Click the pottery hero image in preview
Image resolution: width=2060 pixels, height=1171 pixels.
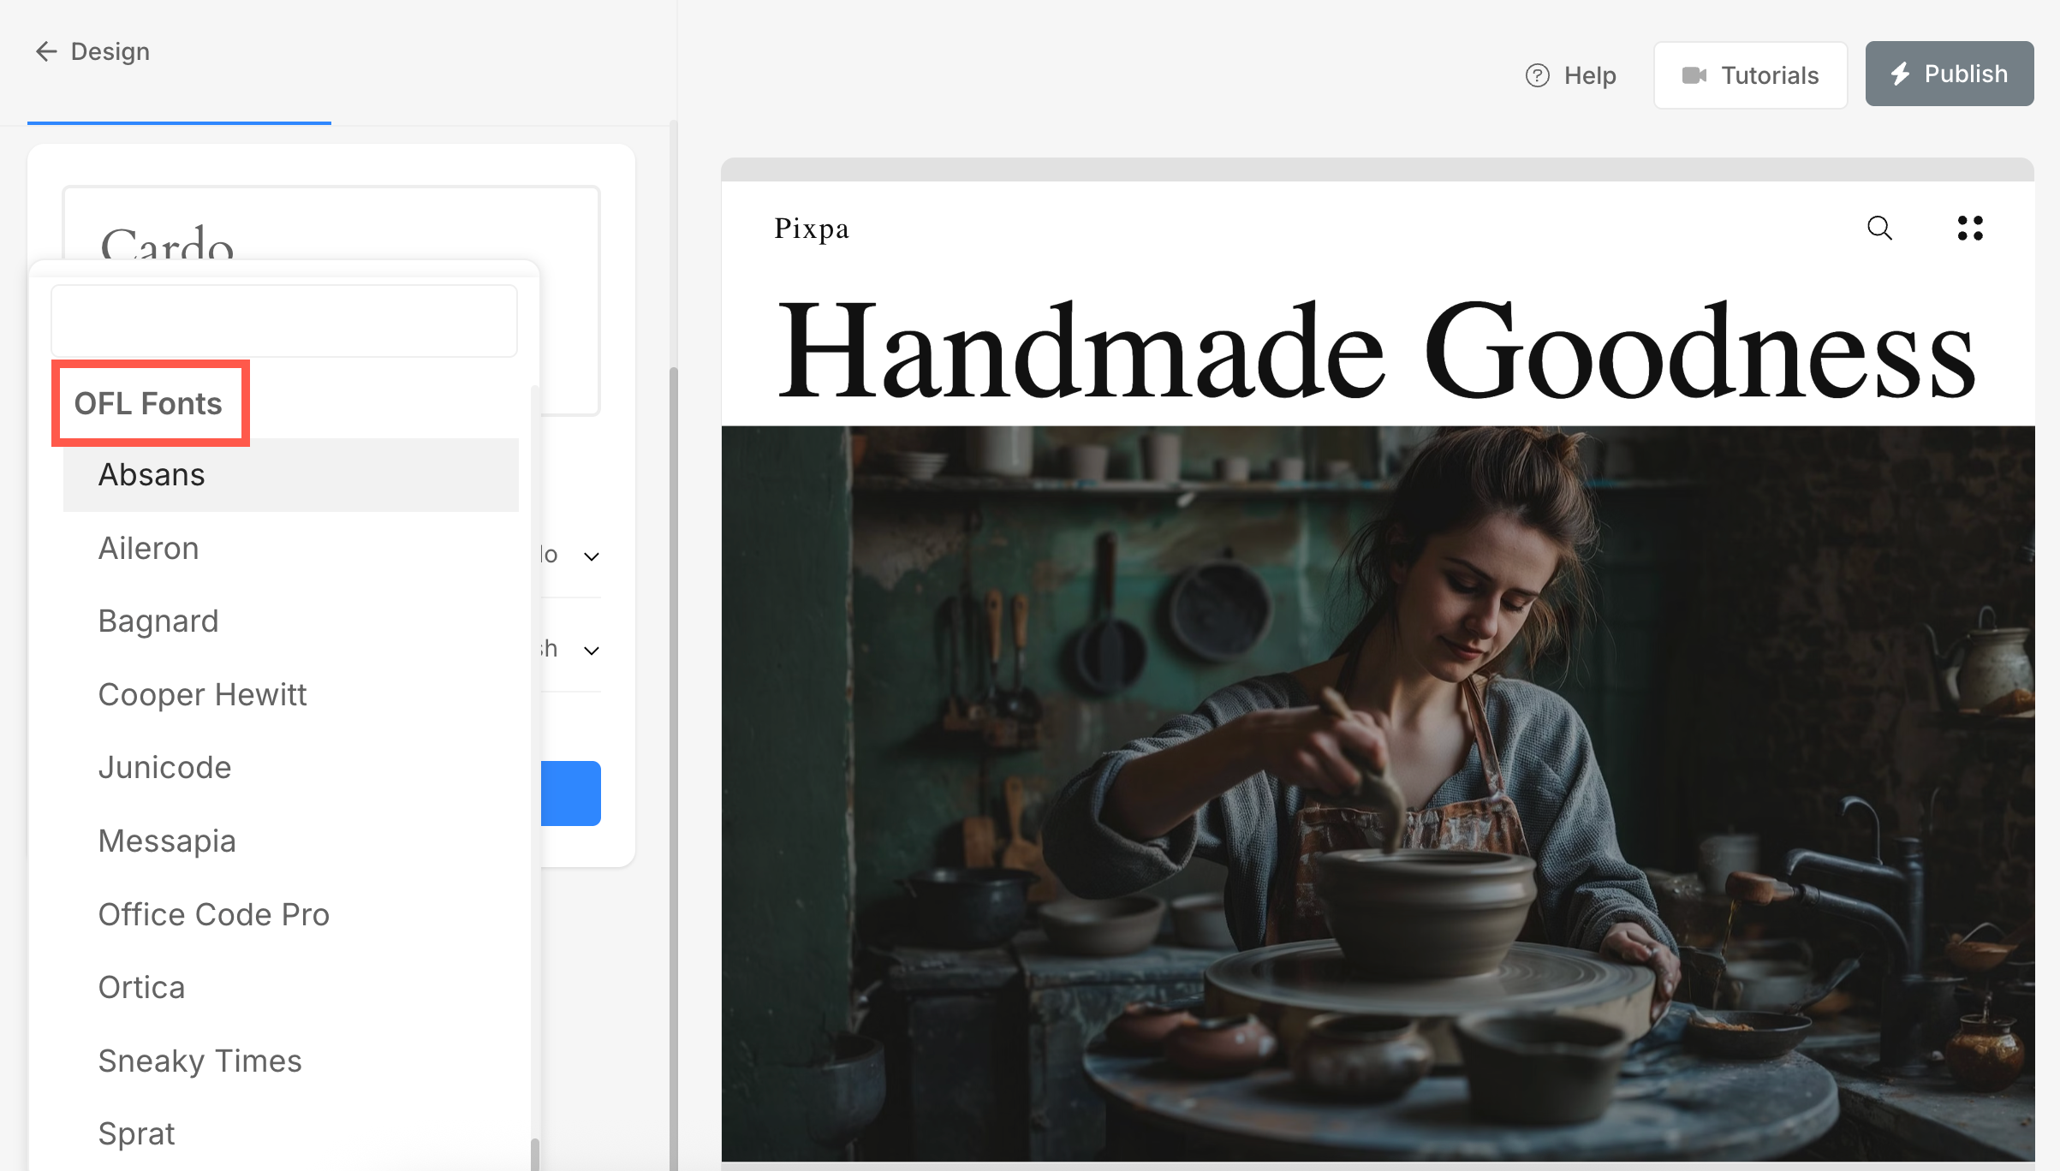pos(1378,794)
